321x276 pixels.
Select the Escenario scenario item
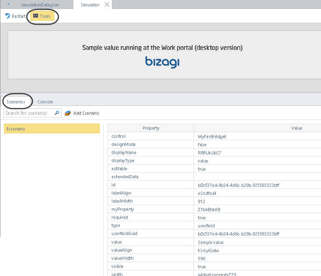tap(52, 128)
